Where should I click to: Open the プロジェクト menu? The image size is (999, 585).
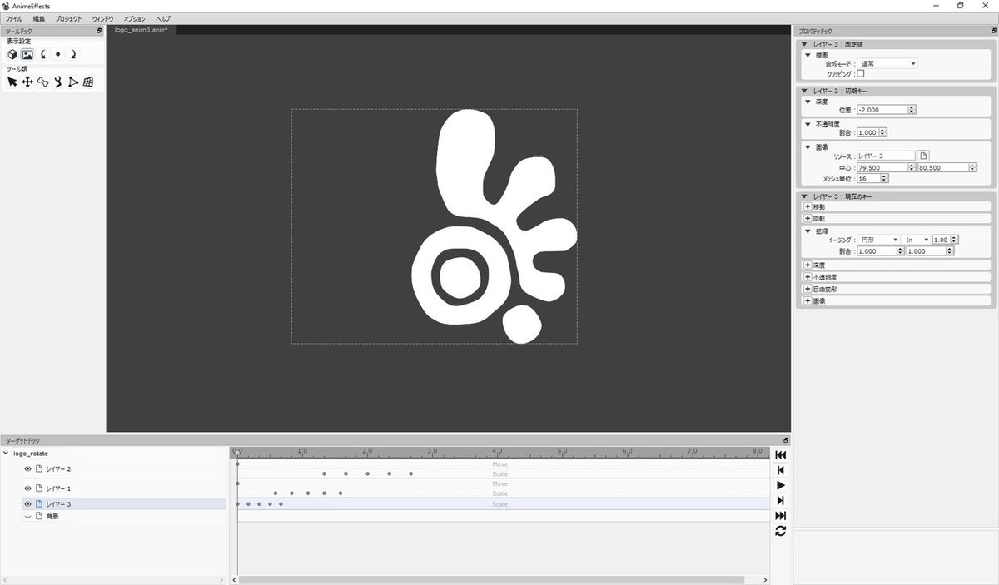pos(69,18)
